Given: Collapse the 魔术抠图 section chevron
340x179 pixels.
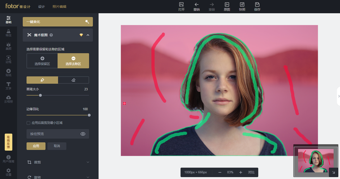Looking at the screenshot, I should [x=88, y=35].
